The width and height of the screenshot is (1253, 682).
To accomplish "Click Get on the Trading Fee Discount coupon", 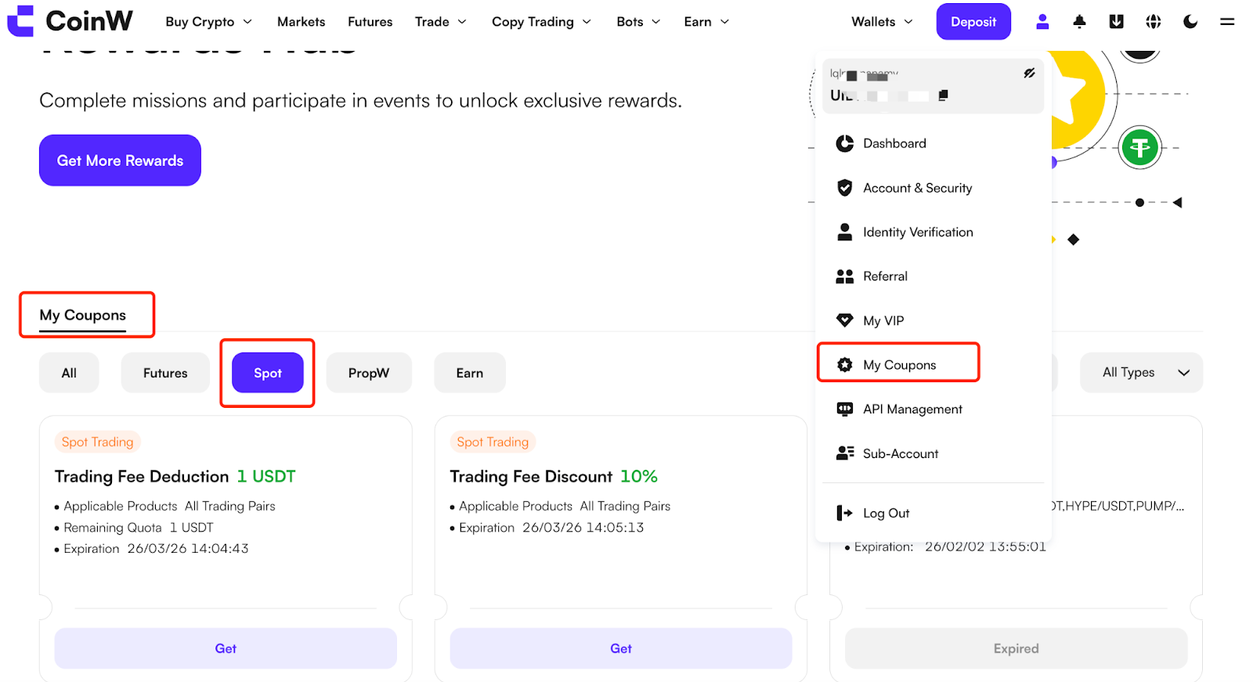I will [621, 648].
